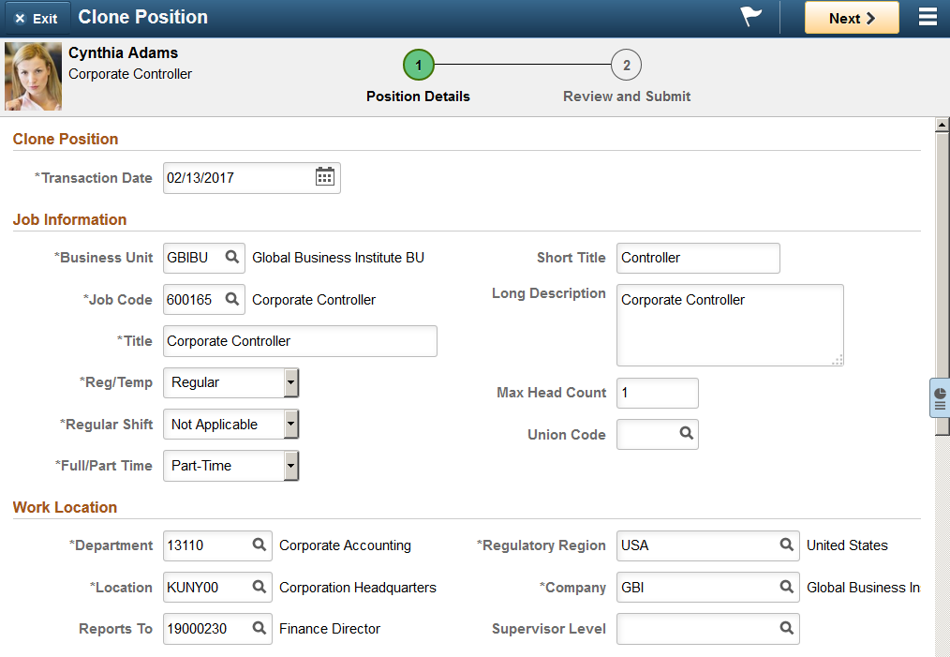Select step 1 Position Details
Image resolution: width=950 pixels, height=657 pixels.
click(x=418, y=65)
